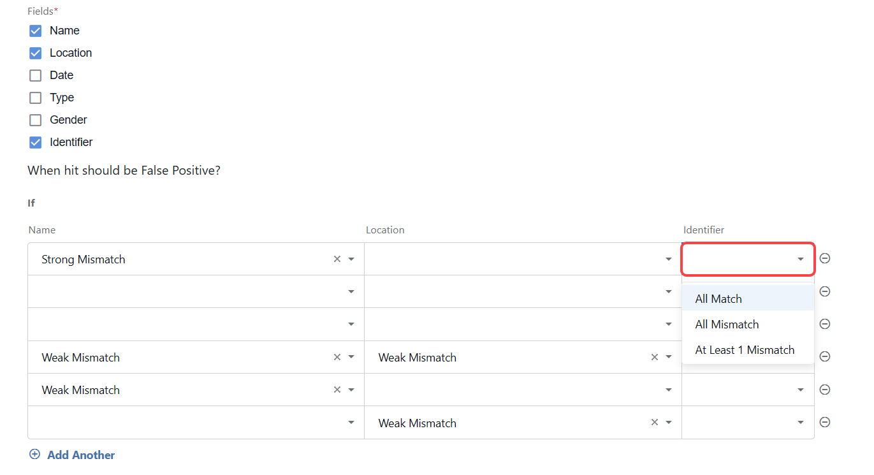Open the first row Location dropdown
Viewport: 874px width, 475px height.
coord(523,259)
